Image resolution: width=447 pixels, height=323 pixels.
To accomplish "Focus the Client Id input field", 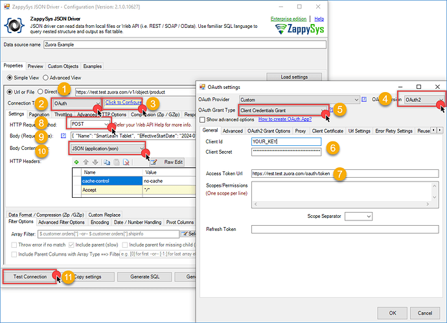I will point(286,141).
